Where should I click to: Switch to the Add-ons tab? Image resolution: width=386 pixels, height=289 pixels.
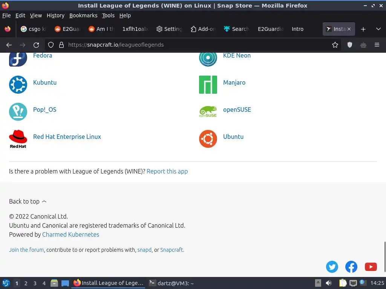(x=203, y=29)
